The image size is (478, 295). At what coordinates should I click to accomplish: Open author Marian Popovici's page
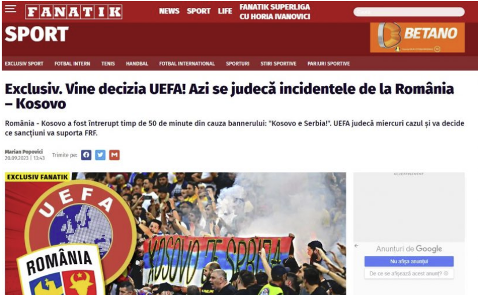coord(24,152)
